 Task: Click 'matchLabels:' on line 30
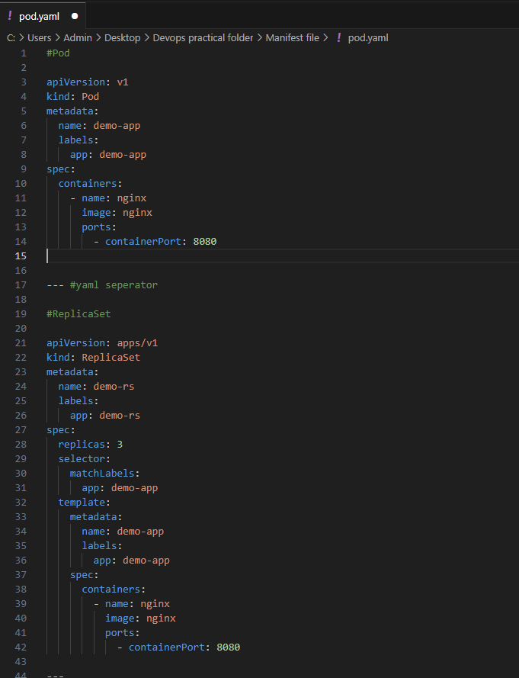pos(105,474)
